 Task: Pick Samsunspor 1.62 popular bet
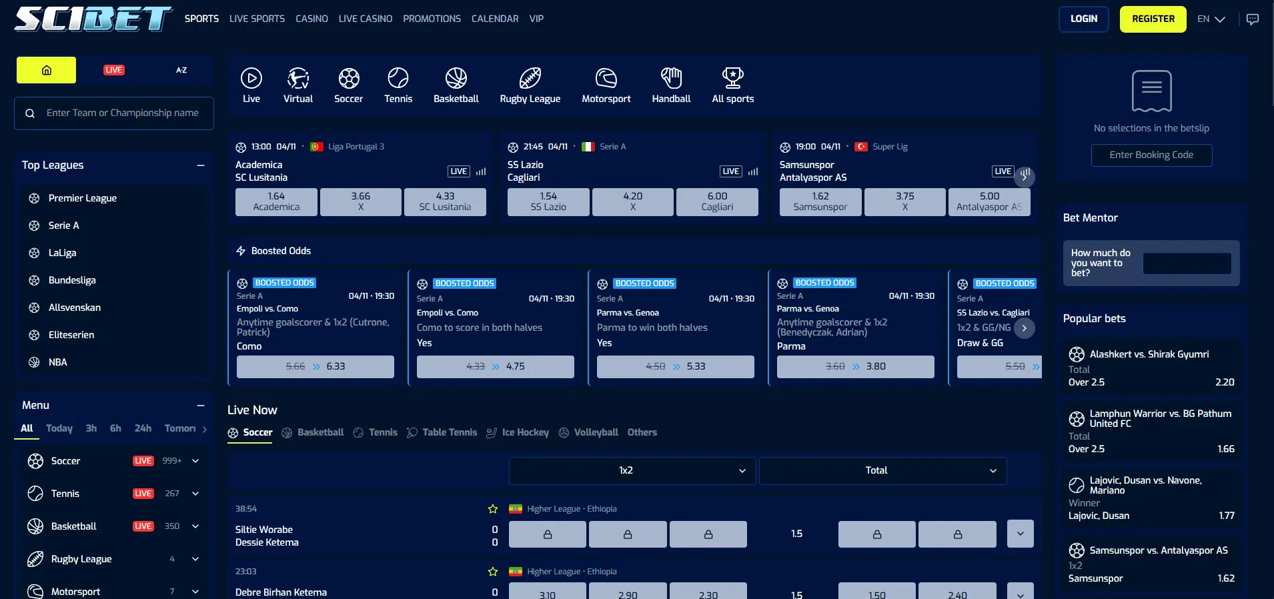click(1151, 564)
